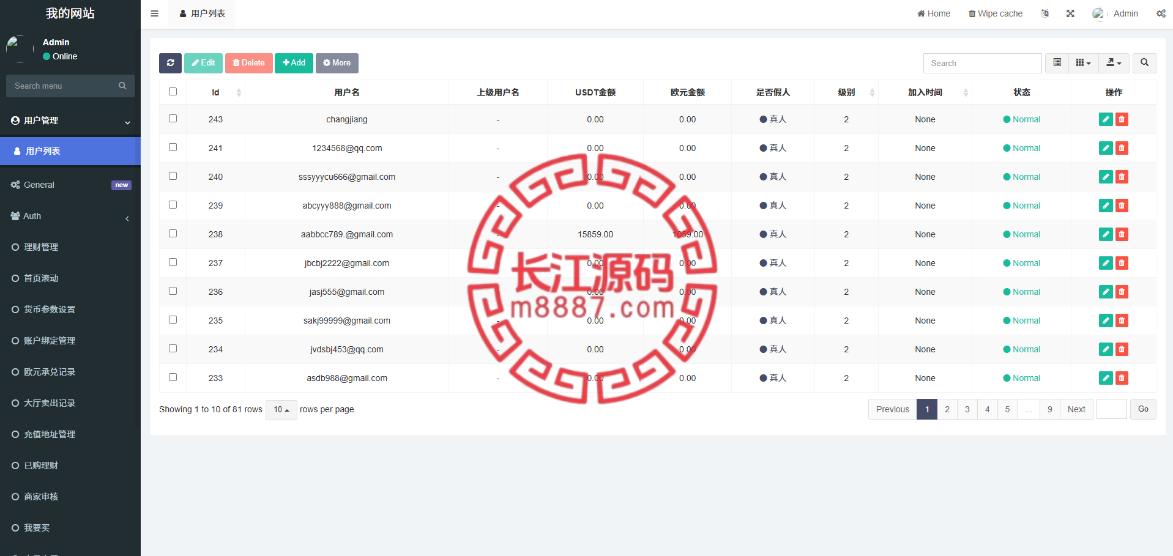
Task: Open 首页滚动 in the sidebar
Action: (70, 278)
